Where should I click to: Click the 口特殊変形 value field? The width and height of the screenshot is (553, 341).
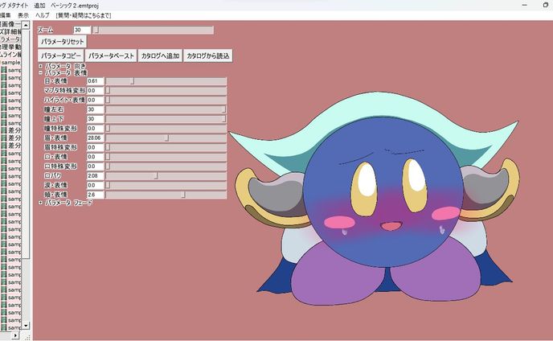coord(95,166)
